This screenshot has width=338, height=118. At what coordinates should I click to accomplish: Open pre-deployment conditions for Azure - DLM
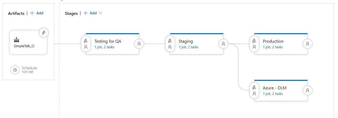pos(254,90)
